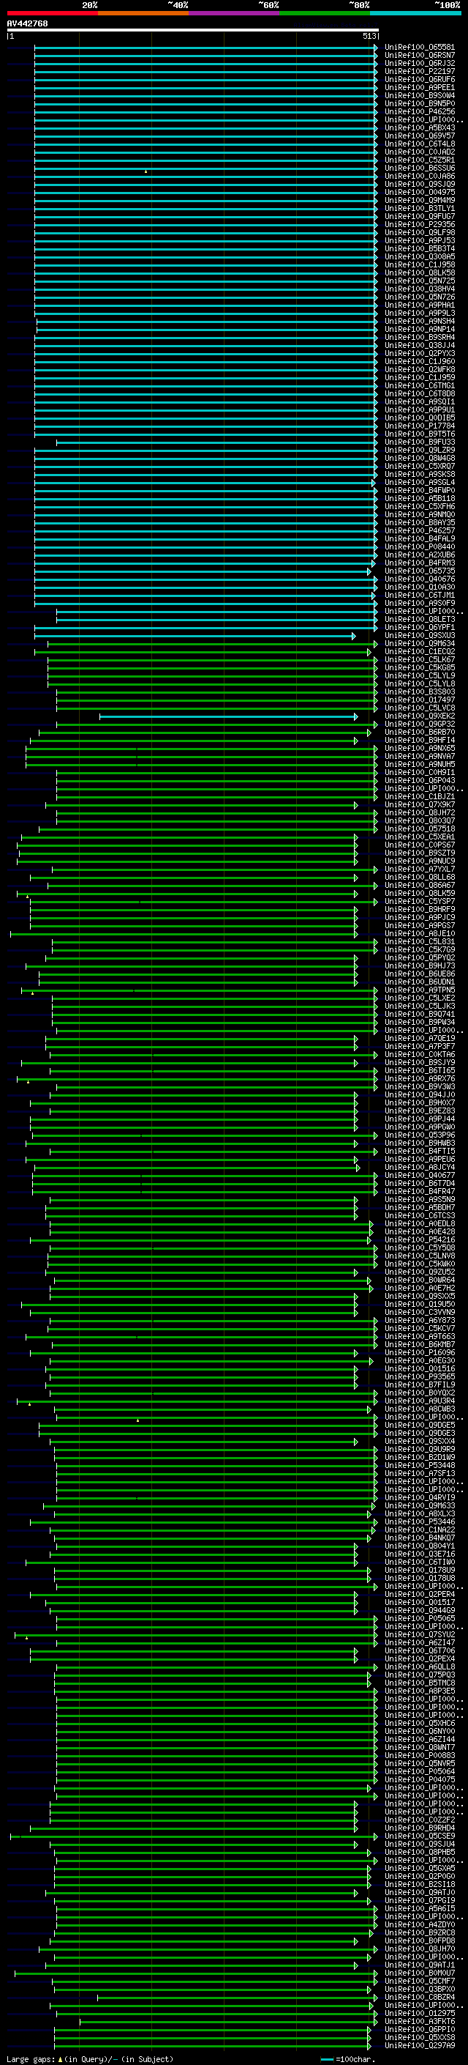
Task: Click the 513 end position label
Action: click(x=369, y=36)
